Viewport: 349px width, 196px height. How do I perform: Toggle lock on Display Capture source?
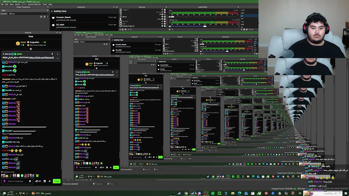[165, 26]
